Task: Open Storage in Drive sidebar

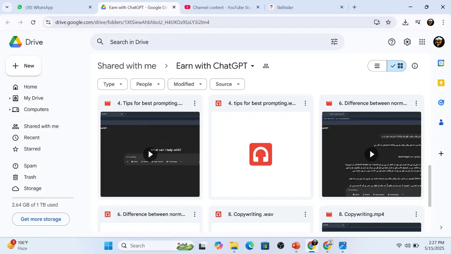Action: click(32, 189)
